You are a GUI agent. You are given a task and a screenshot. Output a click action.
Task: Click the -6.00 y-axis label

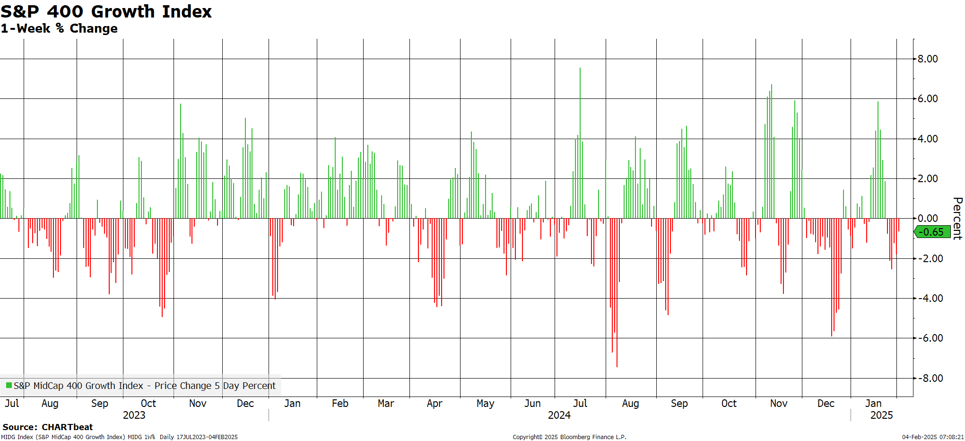930,338
